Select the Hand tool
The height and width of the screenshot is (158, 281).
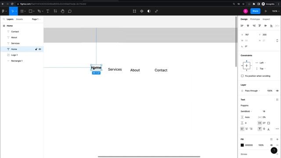click(62, 11)
